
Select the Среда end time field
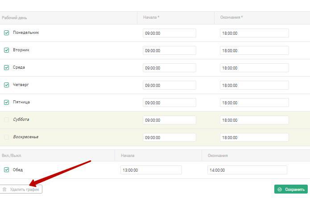[x=254, y=68]
